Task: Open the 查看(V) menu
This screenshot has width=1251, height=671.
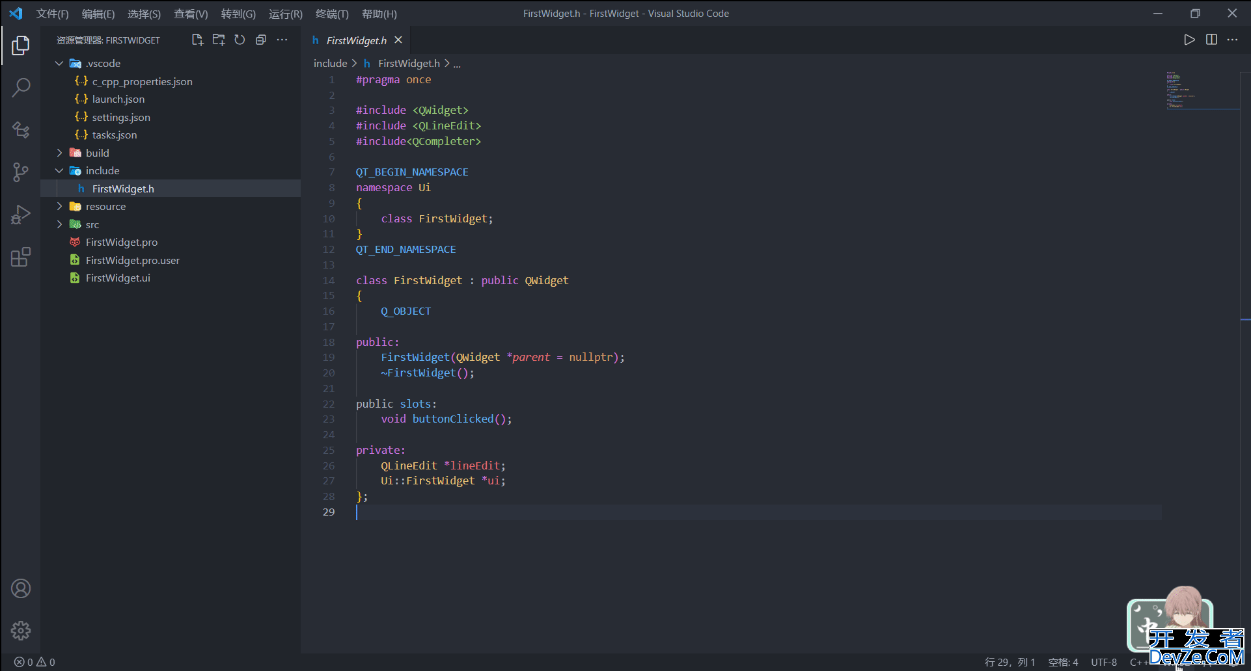Action: pyautogui.click(x=191, y=14)
